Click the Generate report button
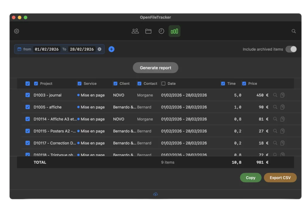This screenshot has width=306, height=206. (155, 68)
